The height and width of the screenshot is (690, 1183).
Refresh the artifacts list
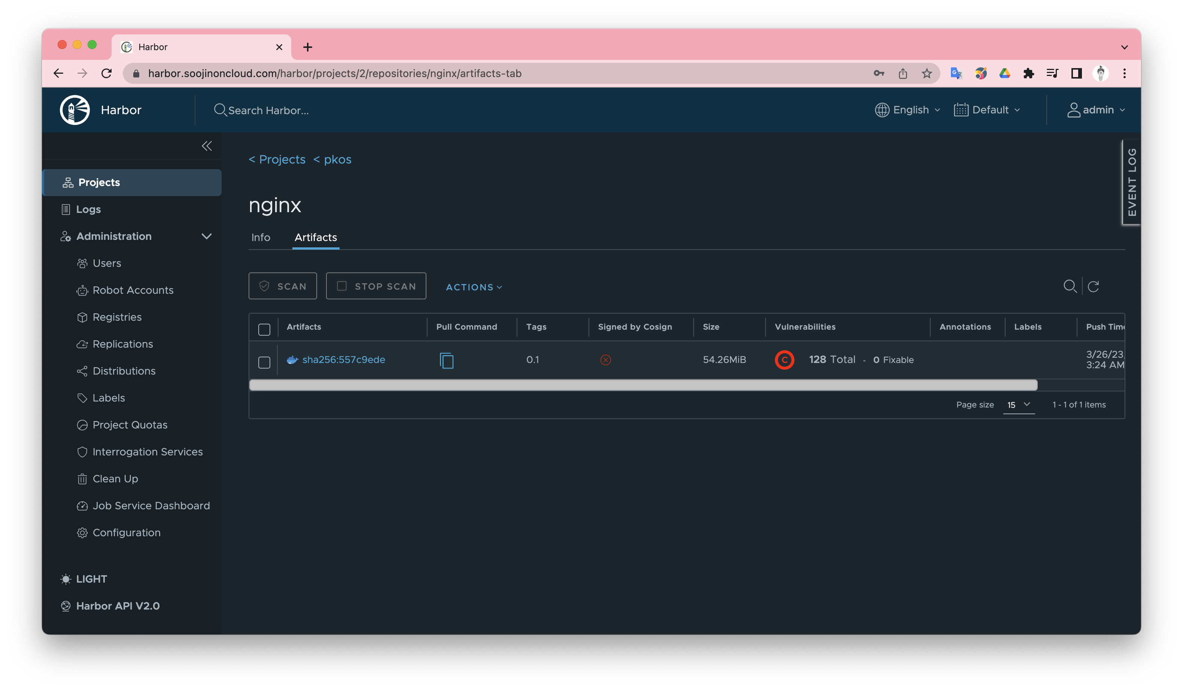[x=1093, y=286]
